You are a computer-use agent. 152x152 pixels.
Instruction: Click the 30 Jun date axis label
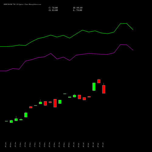click(x=74, y=145)
